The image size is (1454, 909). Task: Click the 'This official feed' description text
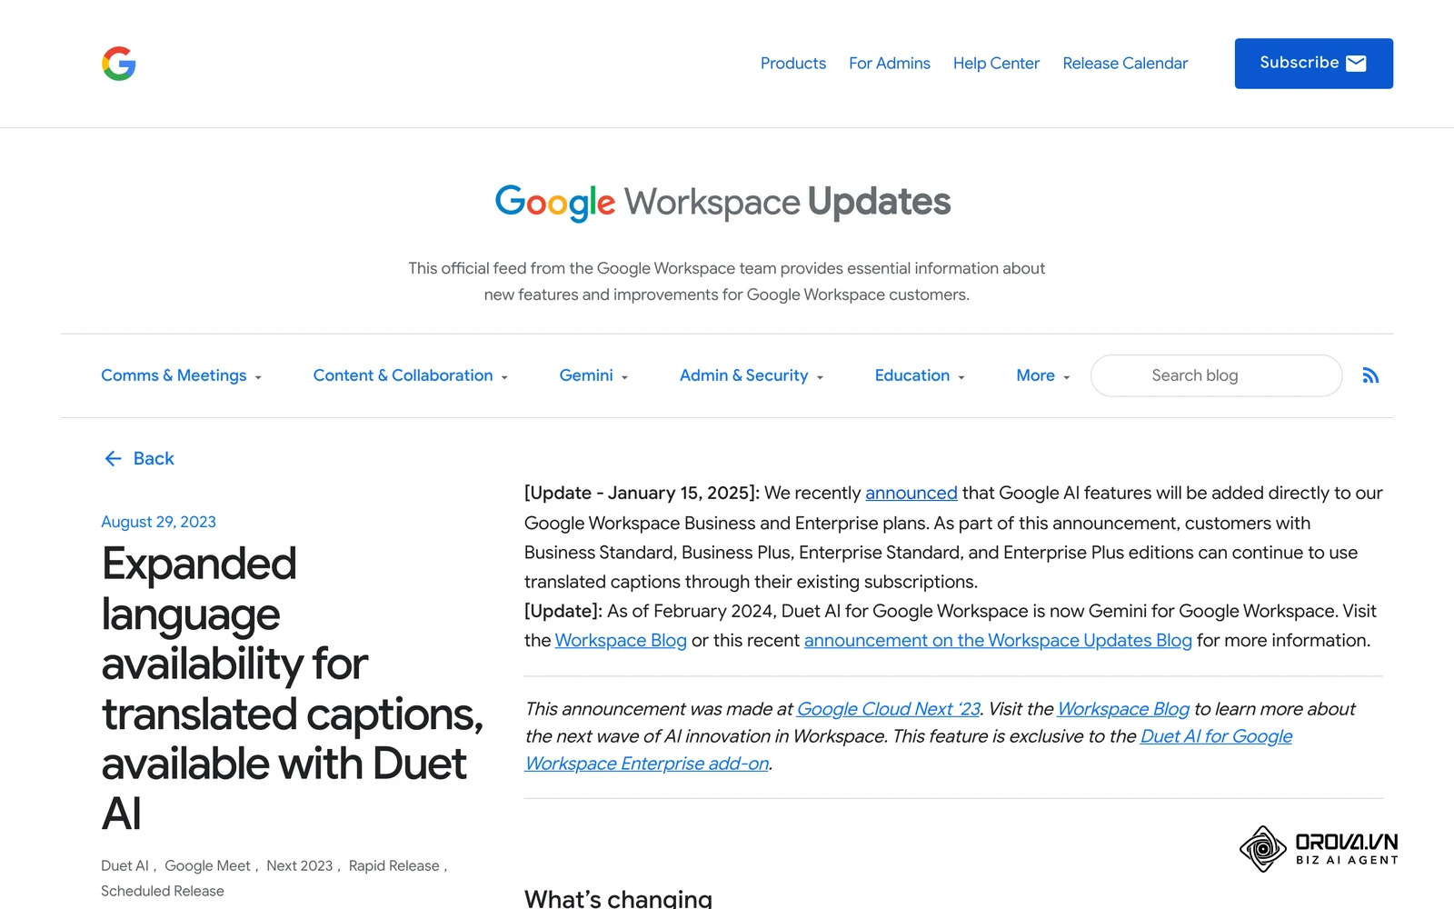(x=727, y=282)
